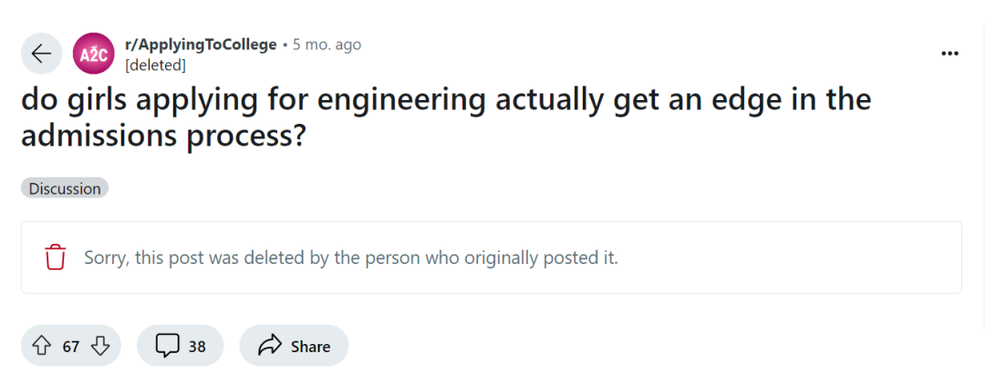The width and height of the screenshot is (985, 384).
Task: Click the 'post was deleted' message text
Action: click(x=350, y=258)
